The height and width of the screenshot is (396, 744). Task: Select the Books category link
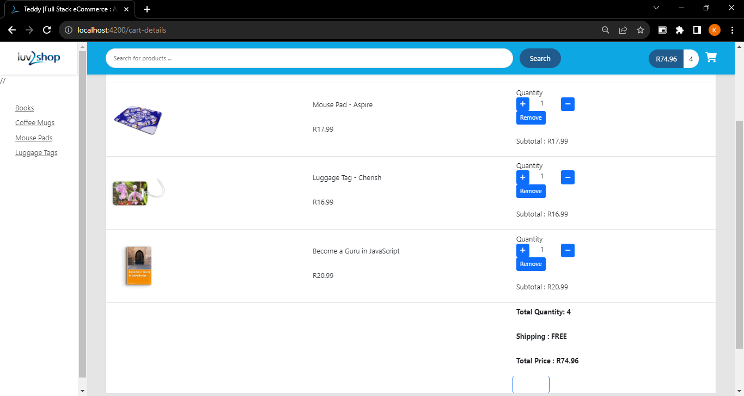point(25,108)
